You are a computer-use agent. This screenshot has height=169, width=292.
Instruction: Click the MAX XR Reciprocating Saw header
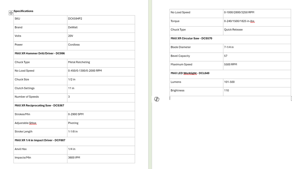pos(39,106)
